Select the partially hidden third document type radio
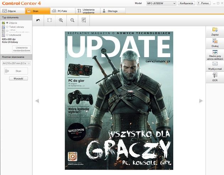The image size is (224, 175). click(7, 31)
